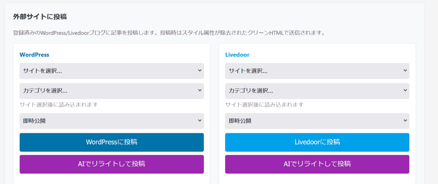This screenshot has width=438, height=184.
Task: Click the Livedoorに投稿 button
Action: (x=317, y=142)
